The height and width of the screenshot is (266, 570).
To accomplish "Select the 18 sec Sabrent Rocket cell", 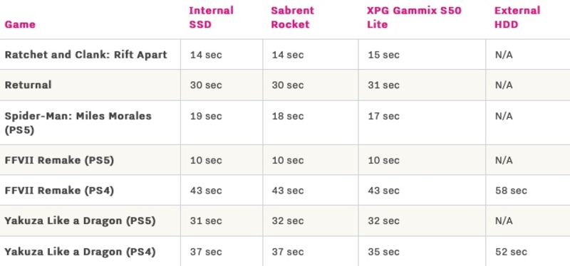I will point(288,116).
